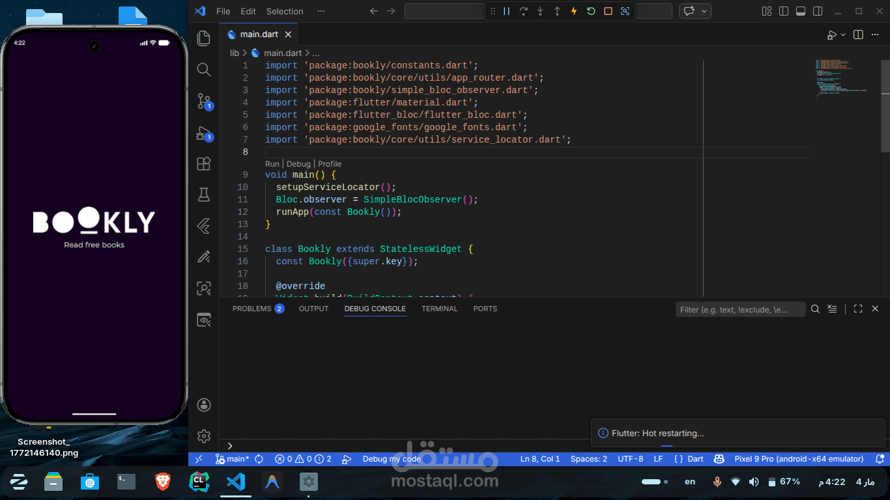Restart the debug session green icon
The height and width of the screenshot is (500, 890).
tap(591, 11)
